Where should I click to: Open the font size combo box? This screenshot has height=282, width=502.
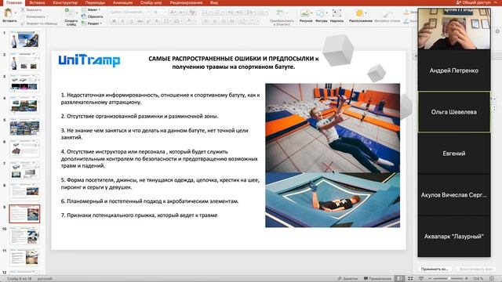159,13
